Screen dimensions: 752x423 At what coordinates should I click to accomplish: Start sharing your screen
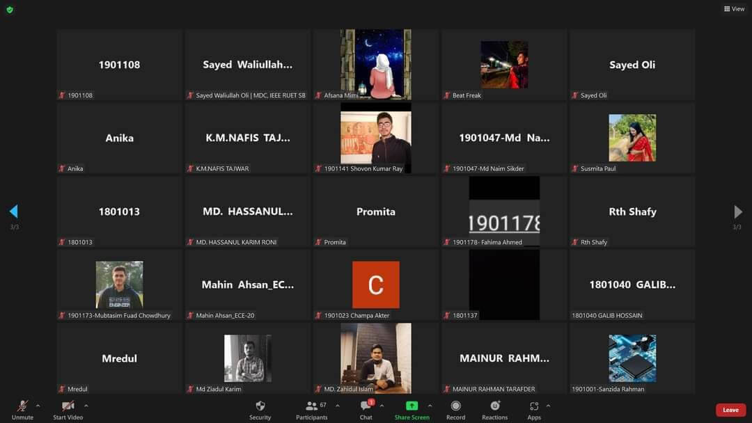(x=412, y=409)
